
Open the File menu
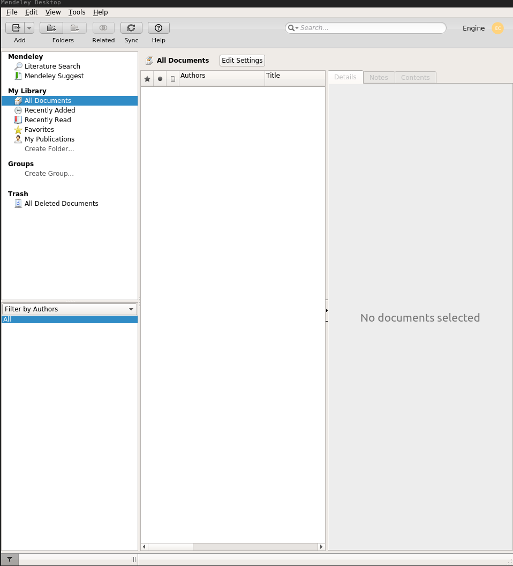click(12, 12)
